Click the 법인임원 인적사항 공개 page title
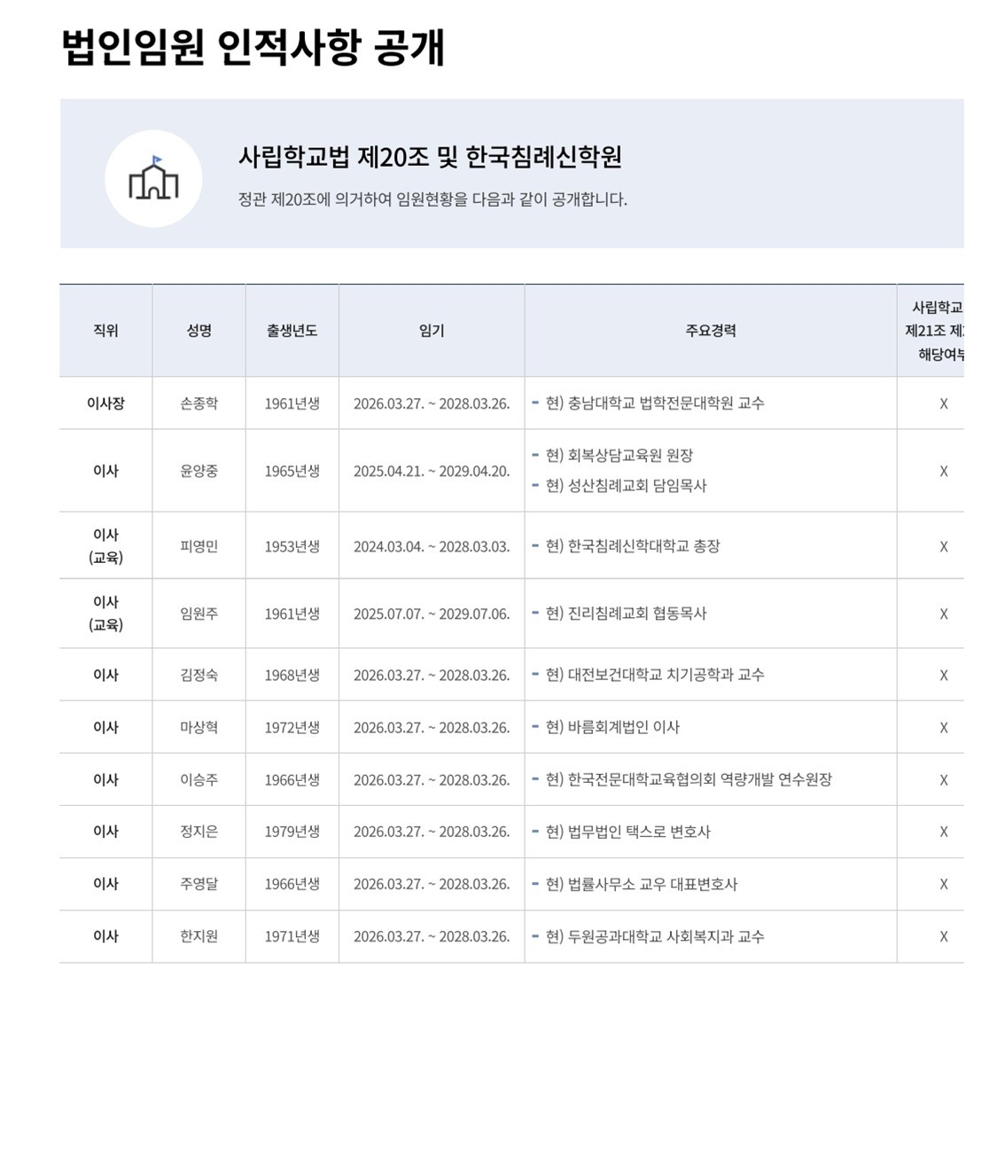Image resolution: width=997 pixels, height=1157 pixels. 253,48
